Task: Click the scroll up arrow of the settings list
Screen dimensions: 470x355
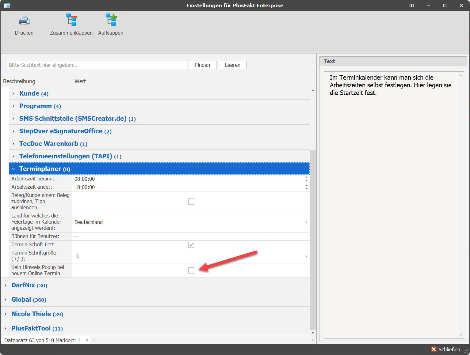Action: point(313,90)
